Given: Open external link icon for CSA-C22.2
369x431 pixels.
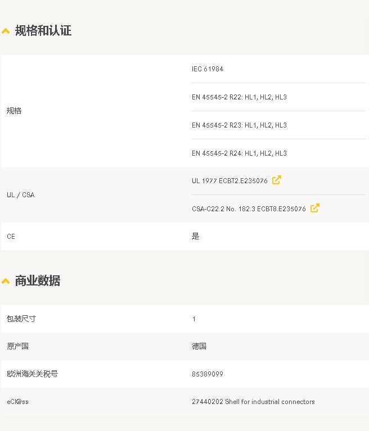Looking at the screenshot, I should 315,208.
